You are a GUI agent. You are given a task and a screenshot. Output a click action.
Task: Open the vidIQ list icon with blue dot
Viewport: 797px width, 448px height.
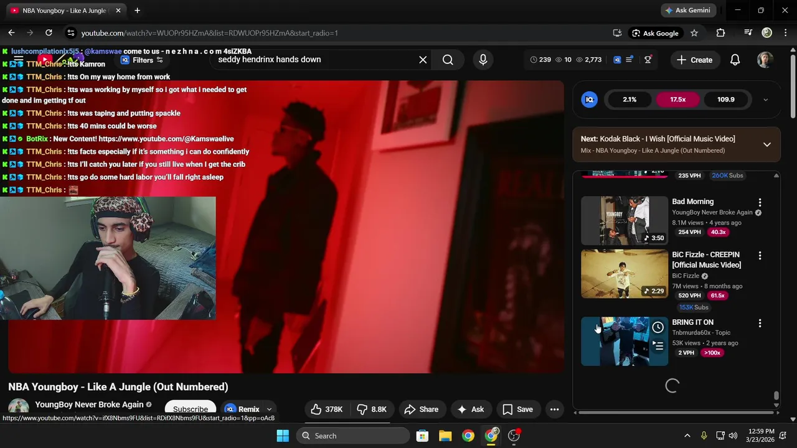coord(630,60)
